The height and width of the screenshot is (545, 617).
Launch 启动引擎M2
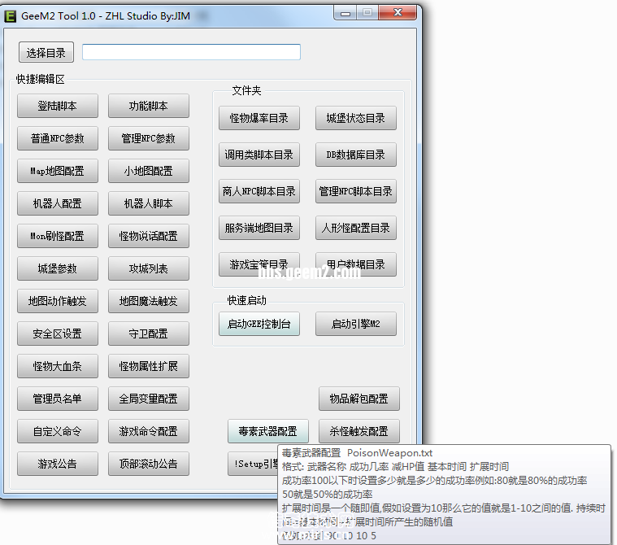point(356,324)
